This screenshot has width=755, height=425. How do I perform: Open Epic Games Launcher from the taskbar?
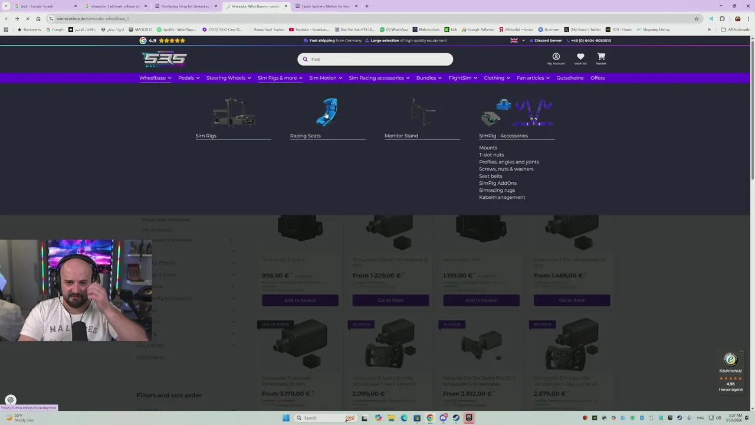469,418
